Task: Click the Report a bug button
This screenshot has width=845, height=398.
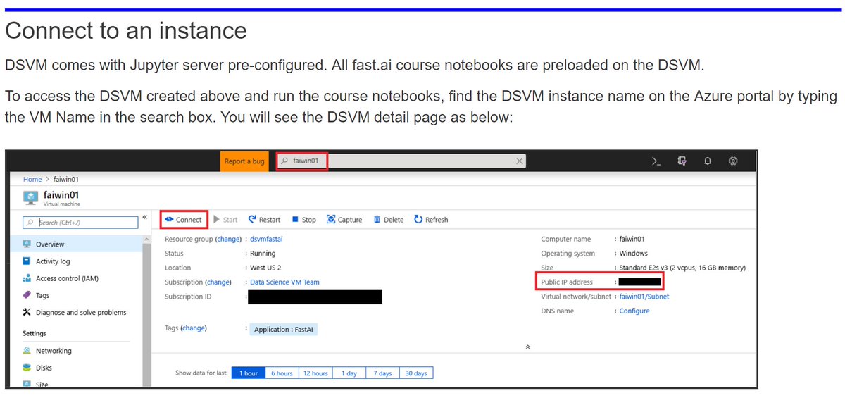Action: (244, 161)
